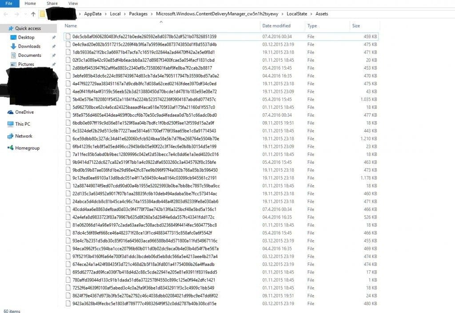Expand the chevron after Packages in path
Screen dimensions: 455x313
point(152,14)
